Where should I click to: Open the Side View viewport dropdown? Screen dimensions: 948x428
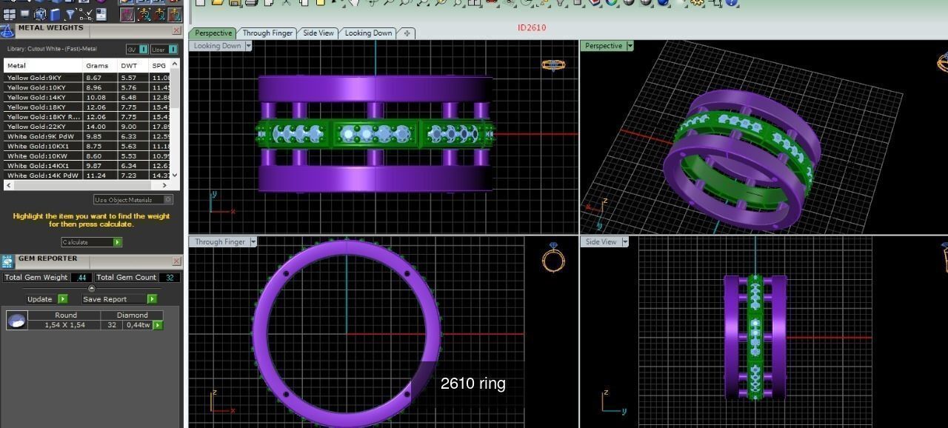(624, 241)
